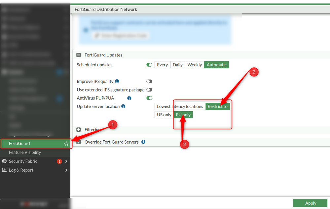Open Feature Visibility in the sidebar
The width and height of the screenshot is (330, 209).
coord(25,153)
